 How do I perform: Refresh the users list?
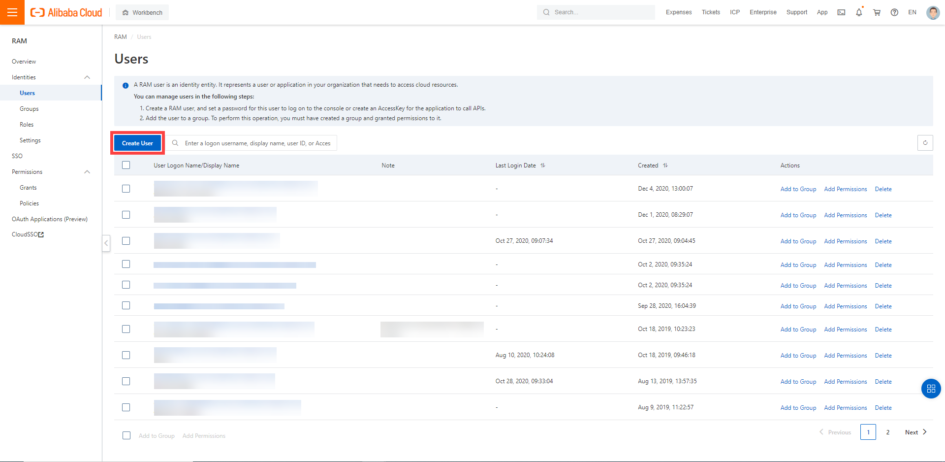click(925, 143)
